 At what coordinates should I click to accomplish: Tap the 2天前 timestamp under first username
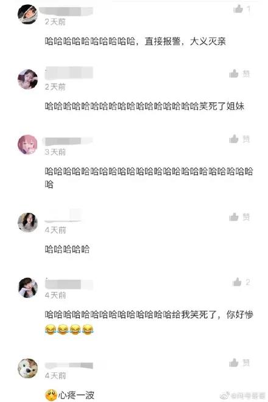(55, 22)
